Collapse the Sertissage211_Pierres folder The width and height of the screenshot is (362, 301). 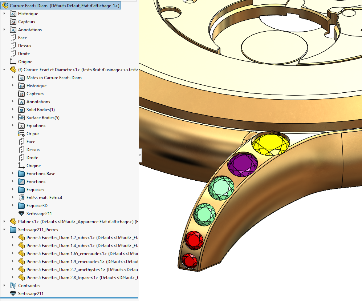point(4,230)
